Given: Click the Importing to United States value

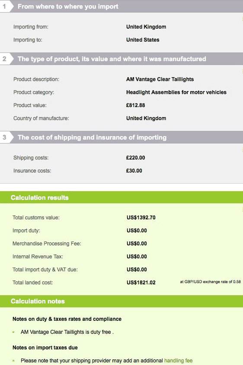Looking at the screenshot, I should 143,40.
